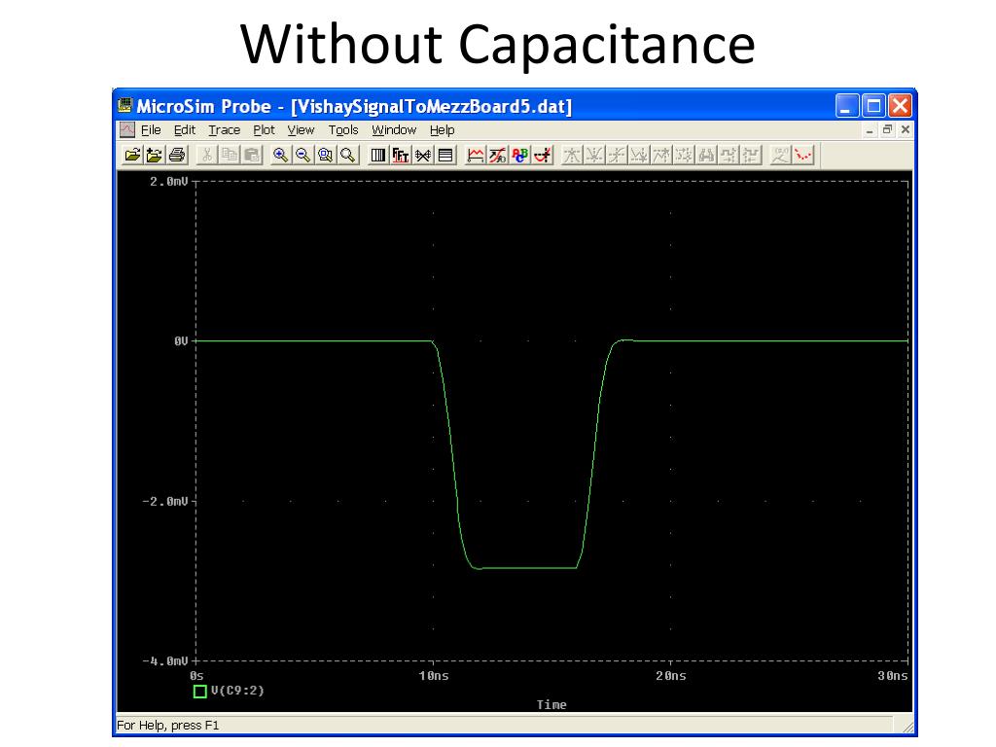The image size is (996, 747).
Task: Click the Copy toolbar icon
Action: click(230, 155)
